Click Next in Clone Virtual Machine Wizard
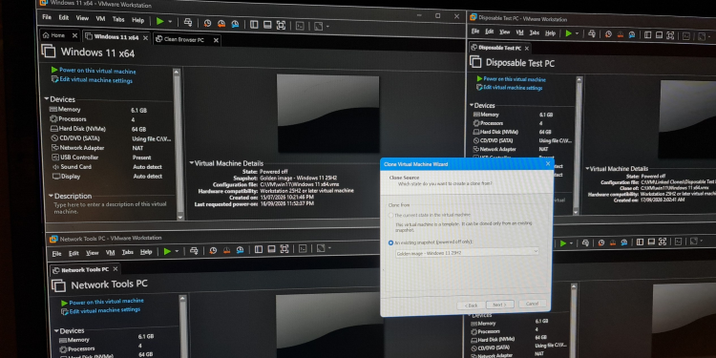Screen dimensions: 716x358 coord(500,305)
